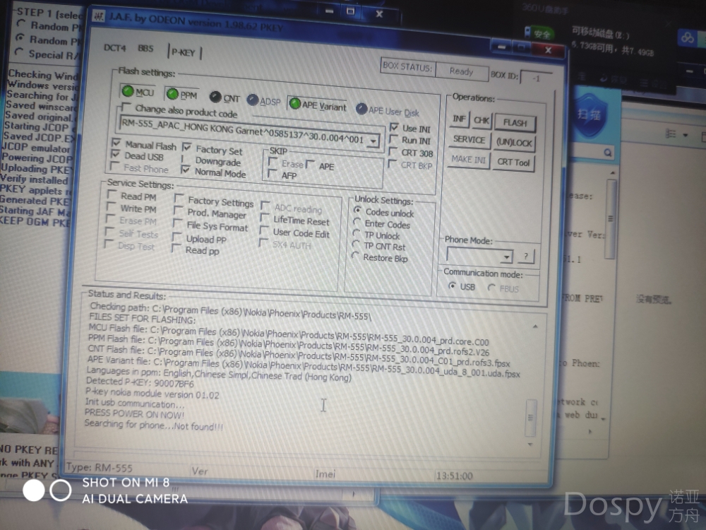
Task: Click the SERVICE button
Action: 469,140
